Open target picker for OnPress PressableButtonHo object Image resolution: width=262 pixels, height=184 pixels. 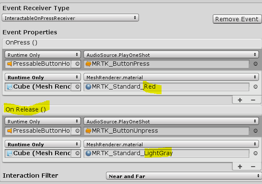[x=77, y=64]
